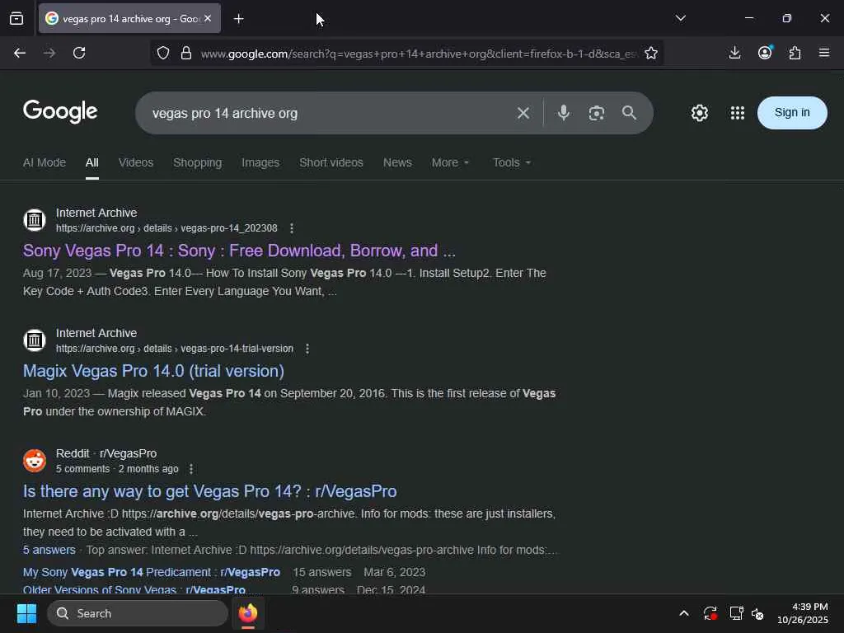This screenshot has height=633, width=844.
Task: View site security padlock info
Action: 186,53
